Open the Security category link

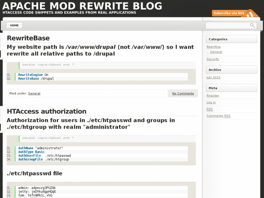(x=213, y=59)
